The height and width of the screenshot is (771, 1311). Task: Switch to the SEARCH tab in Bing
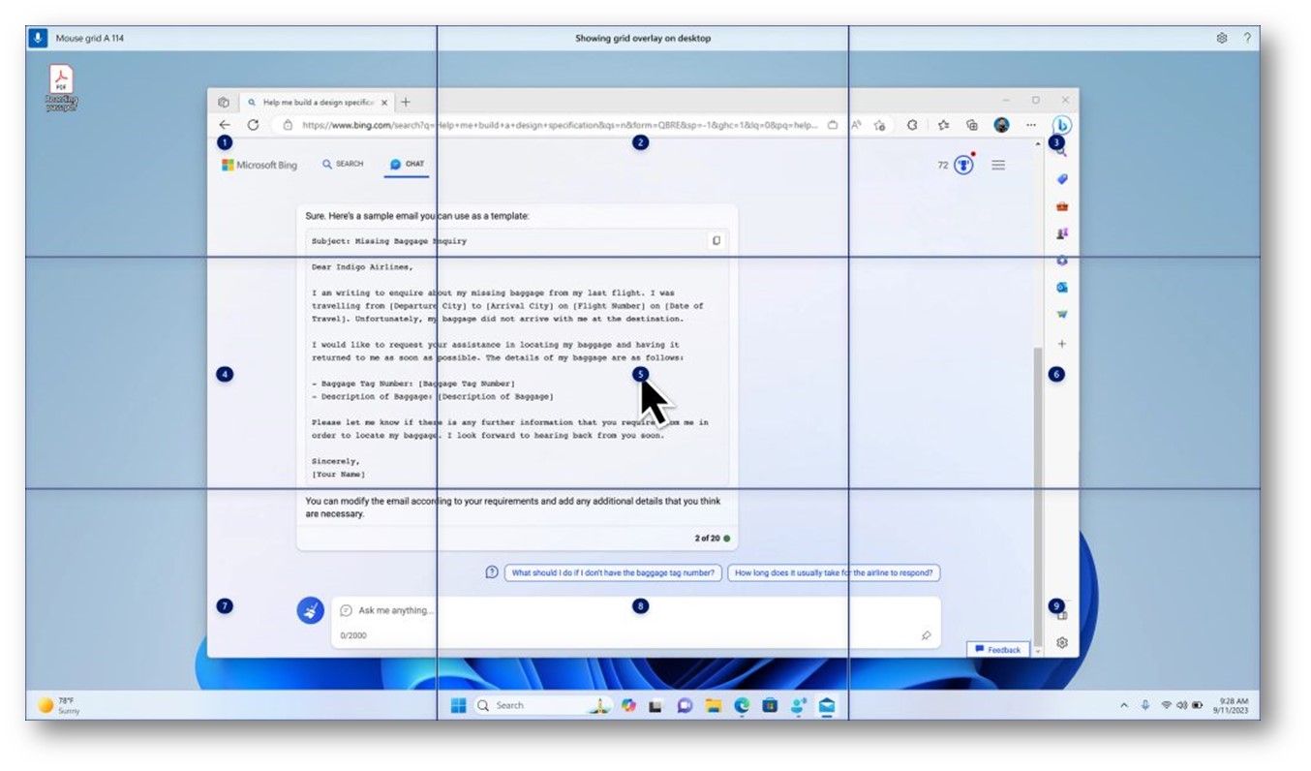tap(344, 165)
